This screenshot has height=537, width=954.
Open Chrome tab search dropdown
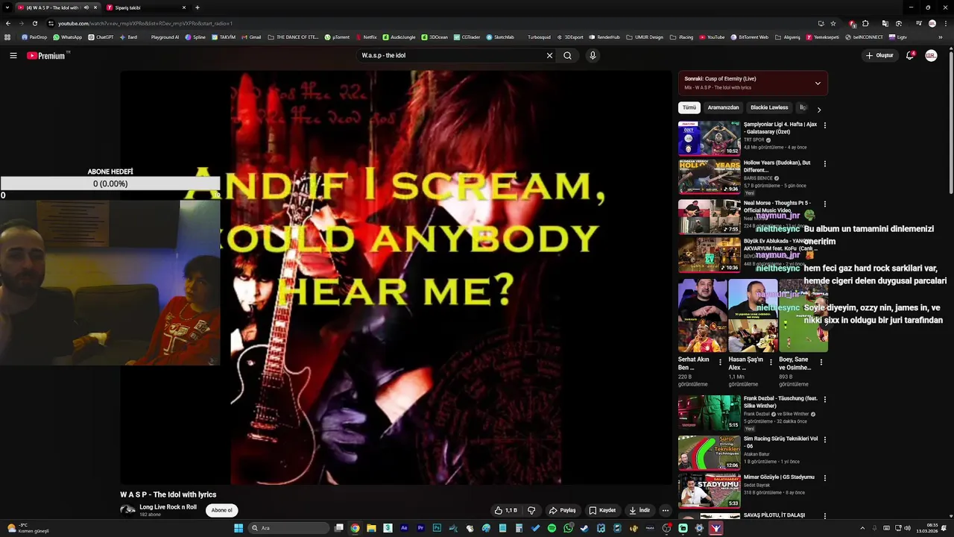click(8, 7)
